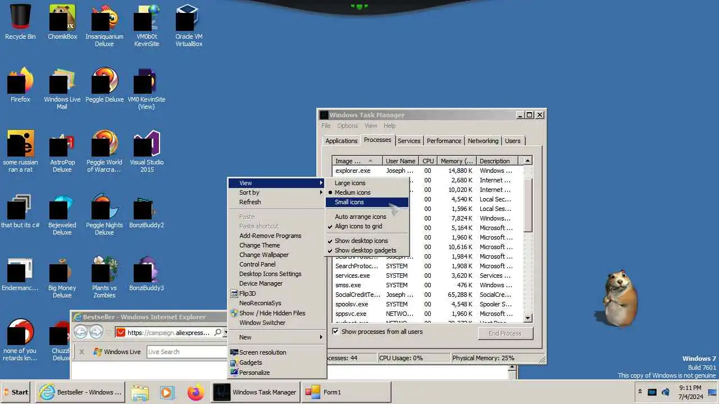Select the BonziBuddy2 desktop icon
The height and width of the screenshot is (404, 719).
pyautogui.click(x=147, y=211)
